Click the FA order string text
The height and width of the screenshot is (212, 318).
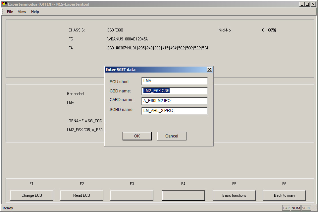pyautogui.click(x=158, y=48)
